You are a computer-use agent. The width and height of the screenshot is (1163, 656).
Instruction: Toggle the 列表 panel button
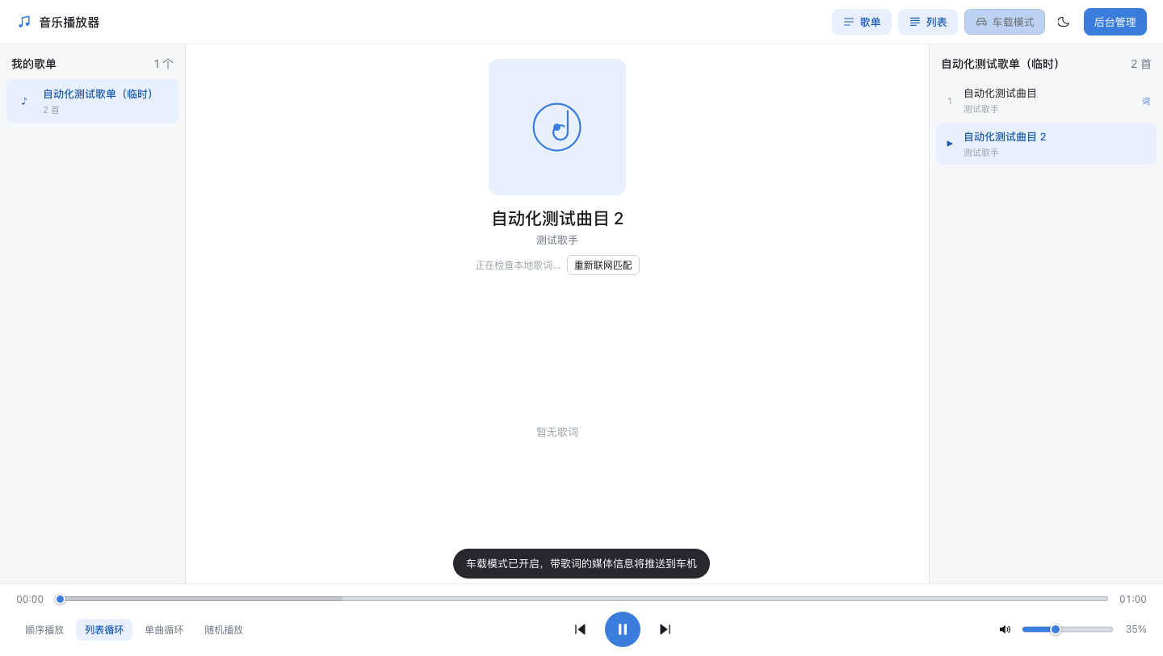point(928,22)
